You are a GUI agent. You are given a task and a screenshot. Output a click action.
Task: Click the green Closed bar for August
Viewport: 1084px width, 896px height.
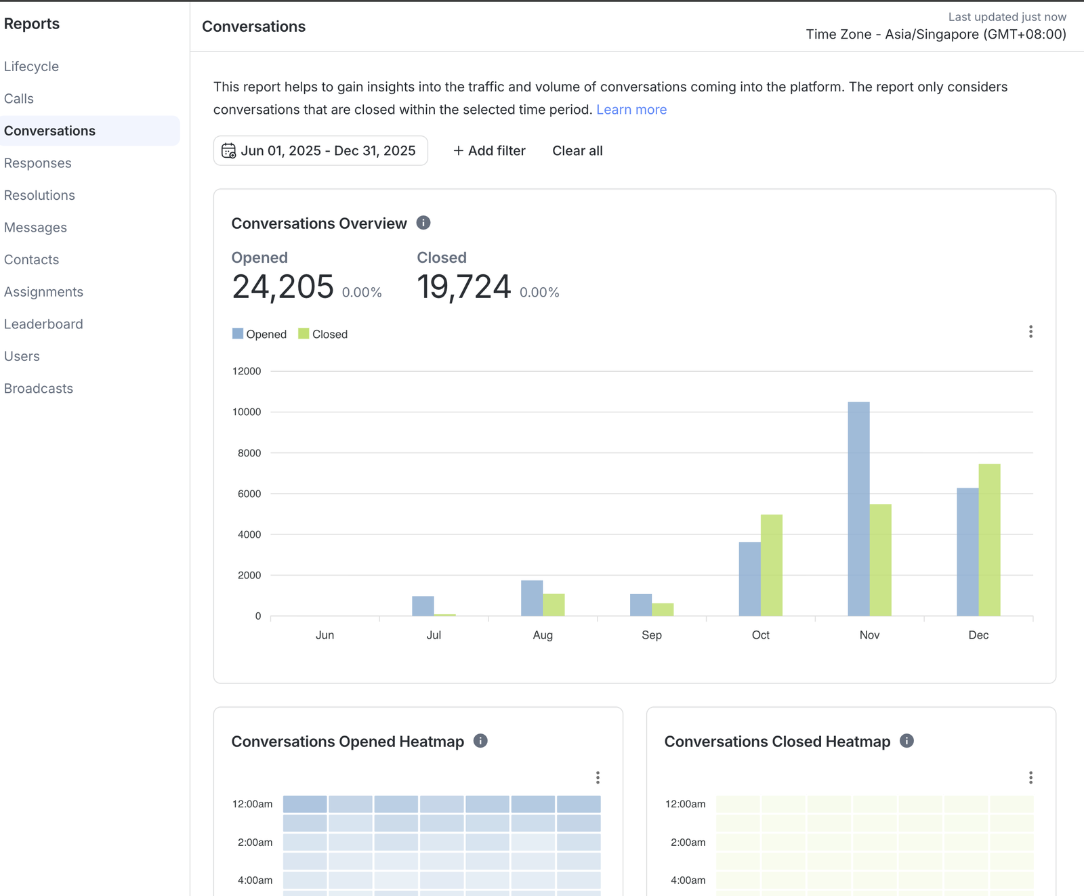554,605
